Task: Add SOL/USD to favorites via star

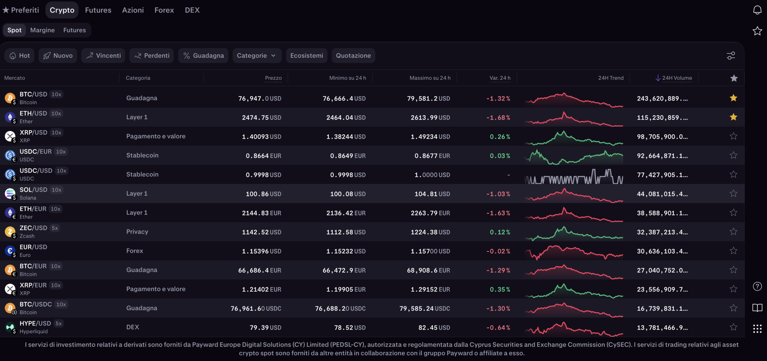Action: pos(733,193)
